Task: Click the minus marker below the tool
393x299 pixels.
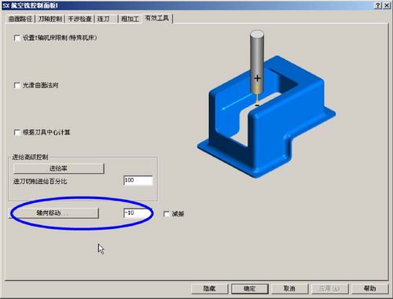Action: point(257,105)
